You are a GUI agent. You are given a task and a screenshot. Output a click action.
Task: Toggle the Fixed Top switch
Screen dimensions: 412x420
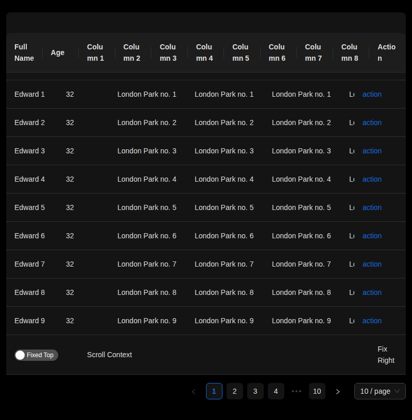pos(36,355)
